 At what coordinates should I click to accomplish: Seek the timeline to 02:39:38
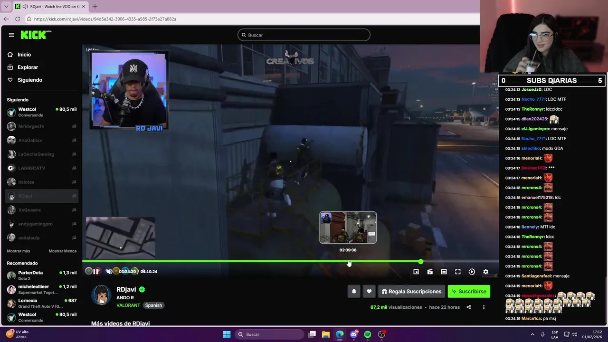(x=349, y=262)
